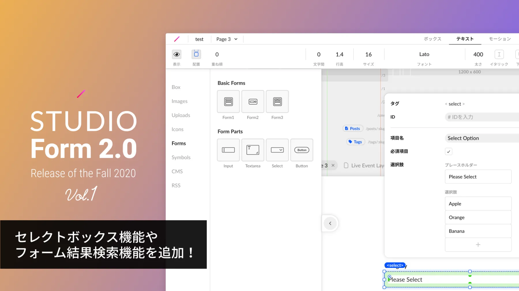Image resolution: width=519 pixels, height=291 pixels.
Task: Open the RSS category
Action: pyautogui.click(x=176, y=185)
